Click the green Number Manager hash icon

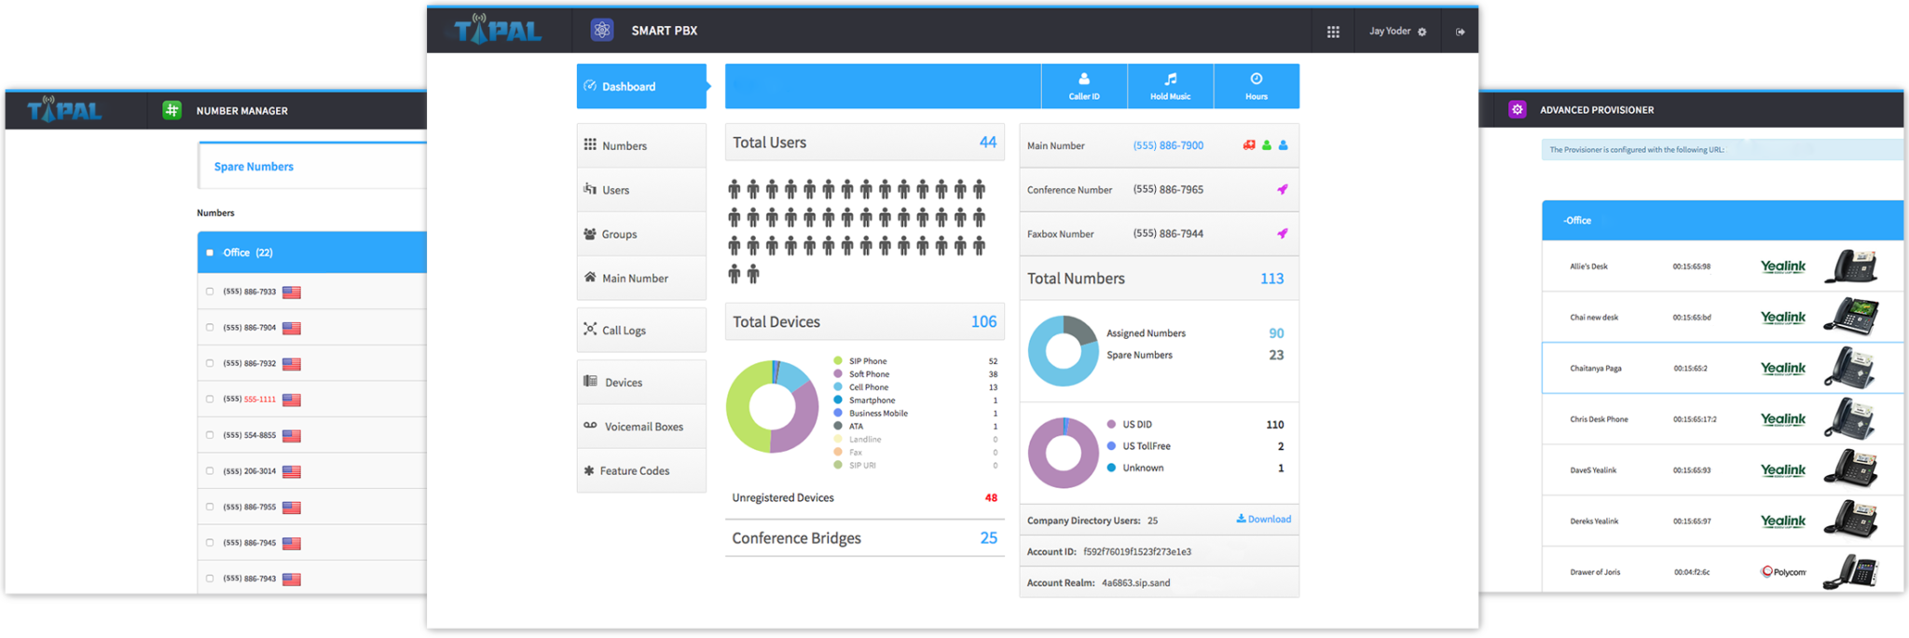coord(172,110)
